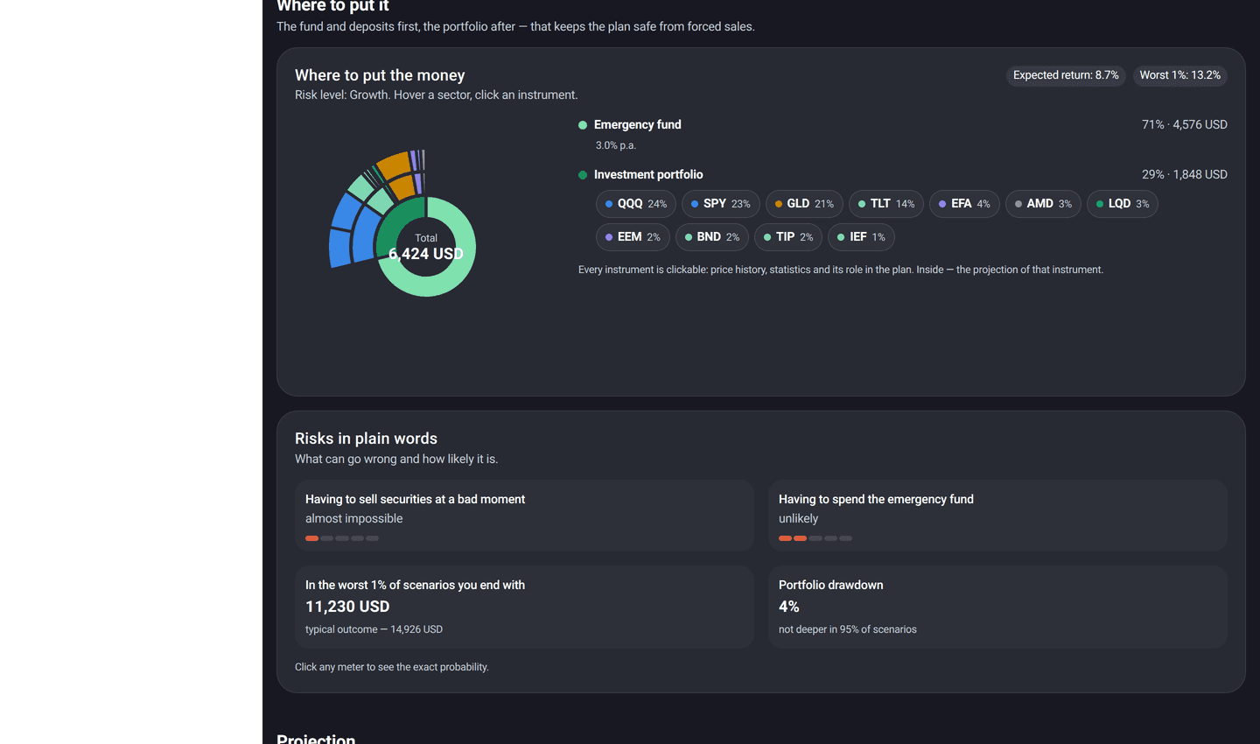1260x744 pixels.
Task: Select the EFA 4% instrument chip
Action: (x=964, y=204)
